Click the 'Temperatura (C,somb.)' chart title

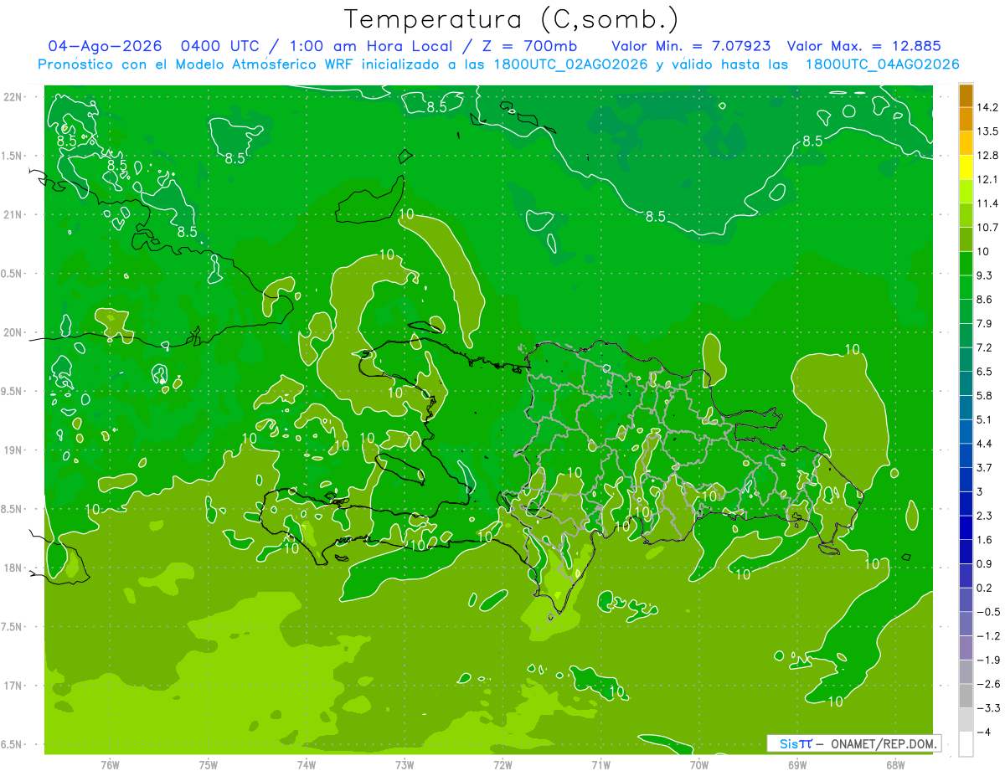512,18
